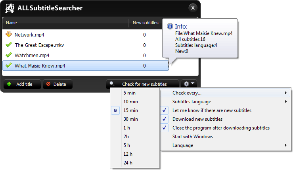
Task: Sort by the New subtitles column header
Action: coord(146,23)
